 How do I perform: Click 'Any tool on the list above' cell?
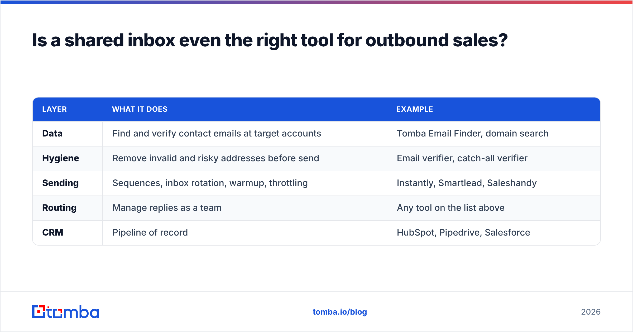point(494,208)
